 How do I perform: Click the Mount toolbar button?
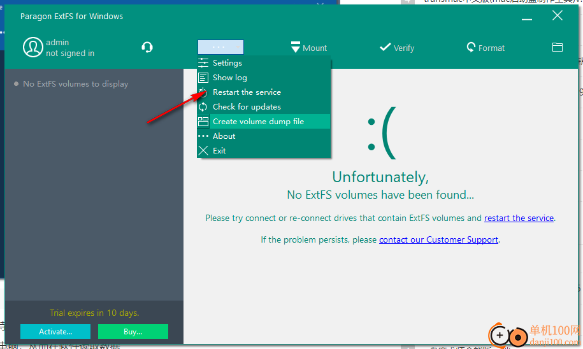point(308,48)
